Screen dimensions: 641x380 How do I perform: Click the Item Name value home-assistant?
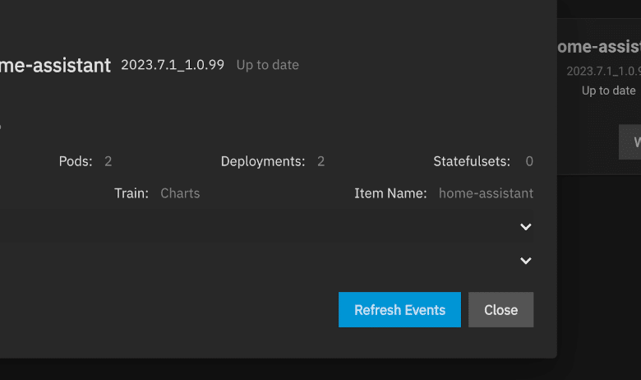pyautogui.click(x=486, y=193)
